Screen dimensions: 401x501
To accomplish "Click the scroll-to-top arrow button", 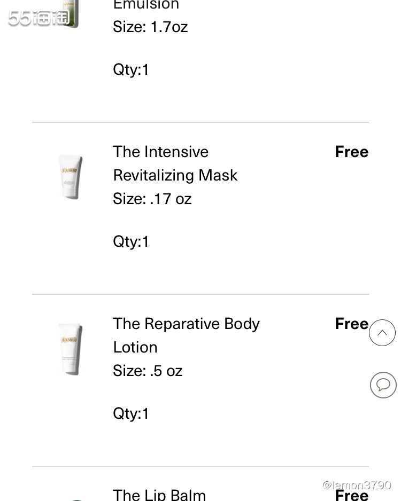I will (x=382, y=333).
